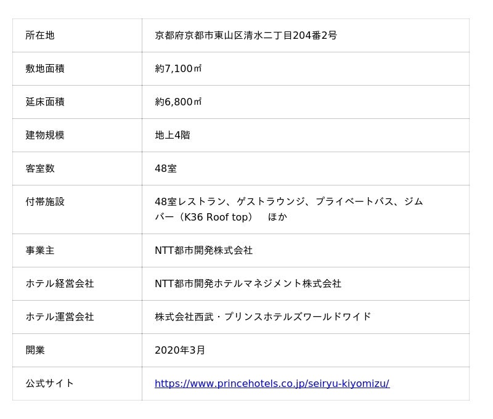Select the 48室 room count value
Viewport: 493px width, 419px height.
[x=166, y=168]
